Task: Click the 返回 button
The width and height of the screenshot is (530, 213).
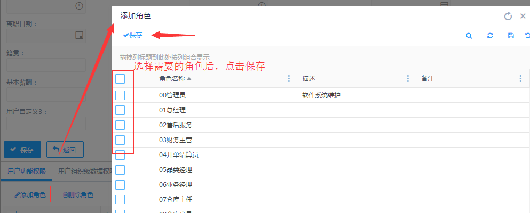Action: click(x=65, y=150)
